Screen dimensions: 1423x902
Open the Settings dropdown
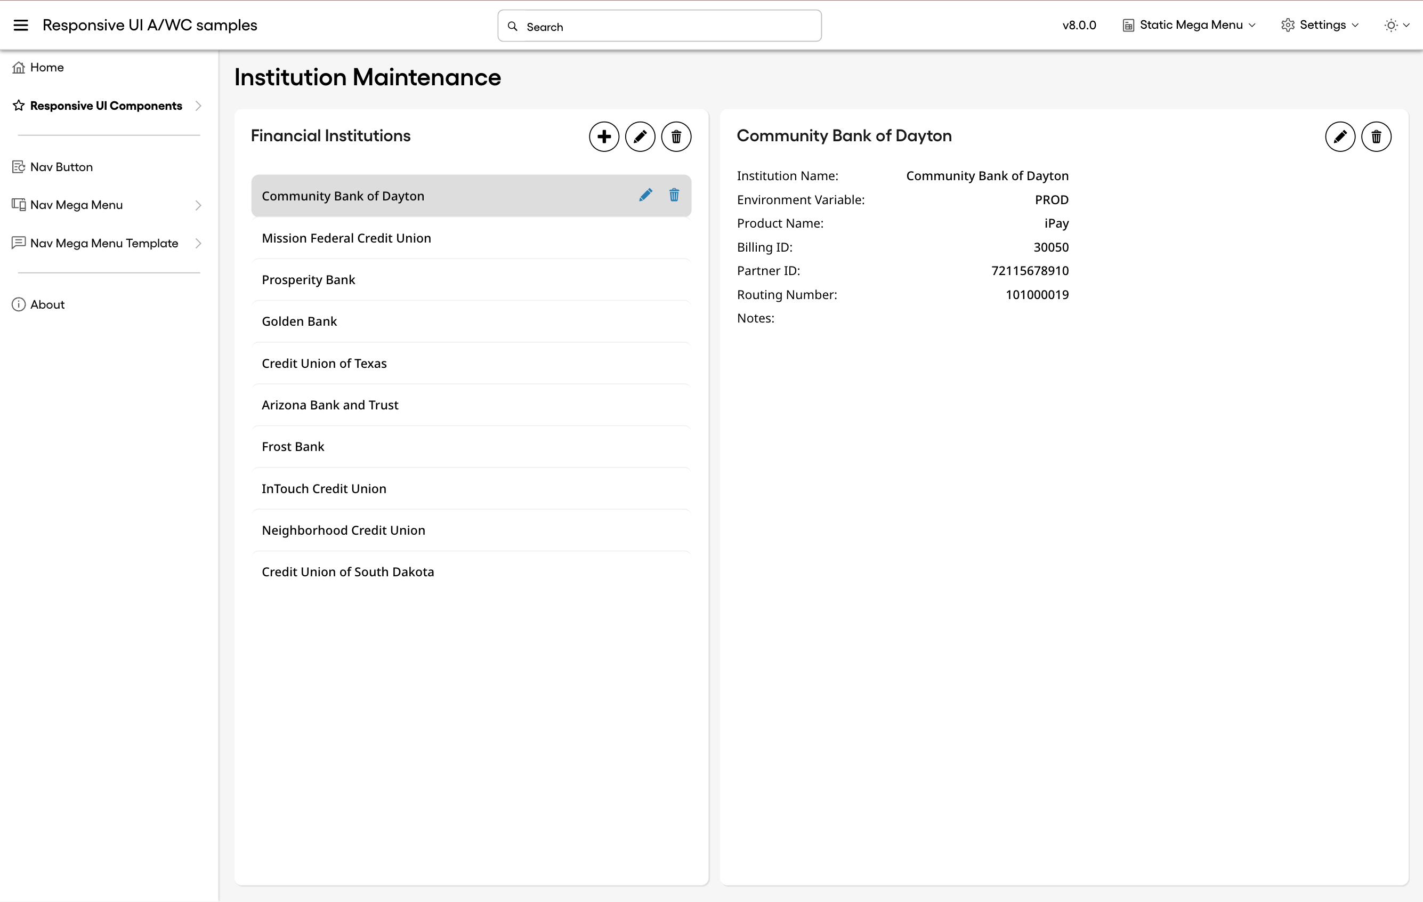1320,25
